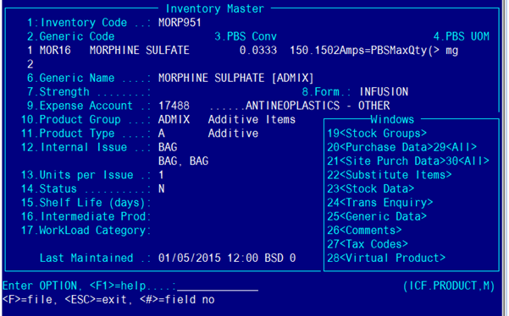This screenshot has height=316, width=509.
Task: Click the ANTINEOPLASTICS - OTHER description
Action: click(318, 106)
